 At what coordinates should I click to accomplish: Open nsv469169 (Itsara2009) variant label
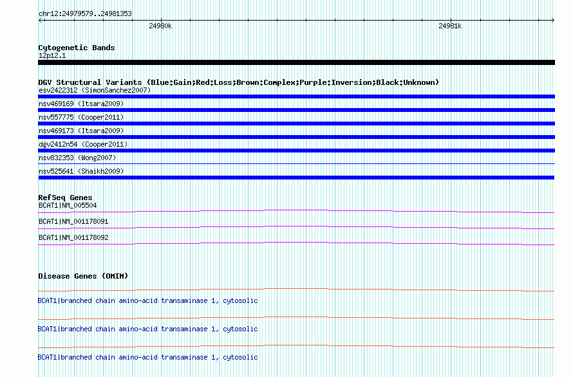pyautogui.click(x=81, y=104)
